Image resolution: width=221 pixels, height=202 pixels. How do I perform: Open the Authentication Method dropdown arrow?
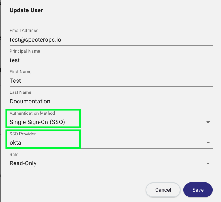[x=208, y=122]
